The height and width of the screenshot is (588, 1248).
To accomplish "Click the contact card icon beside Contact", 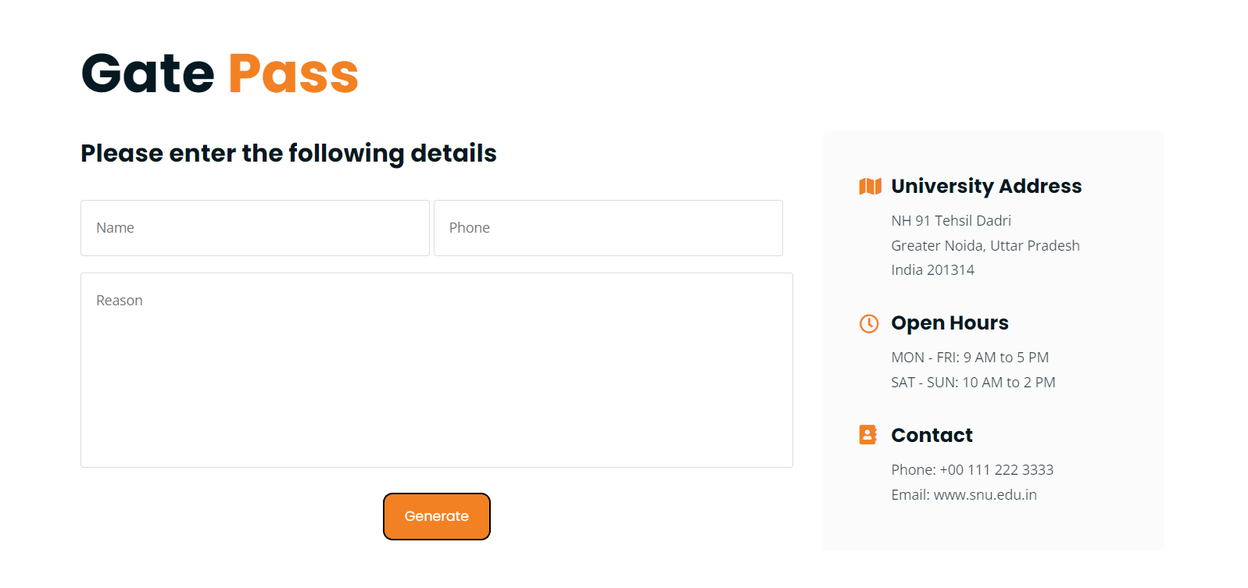I will pos(867,435).
